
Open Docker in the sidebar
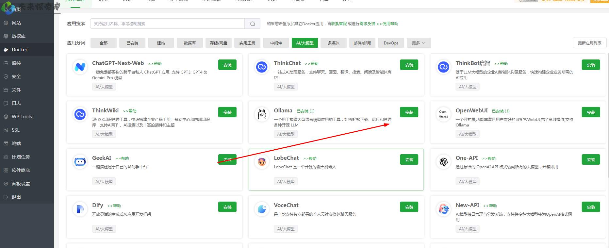click(x=20, y=50)
